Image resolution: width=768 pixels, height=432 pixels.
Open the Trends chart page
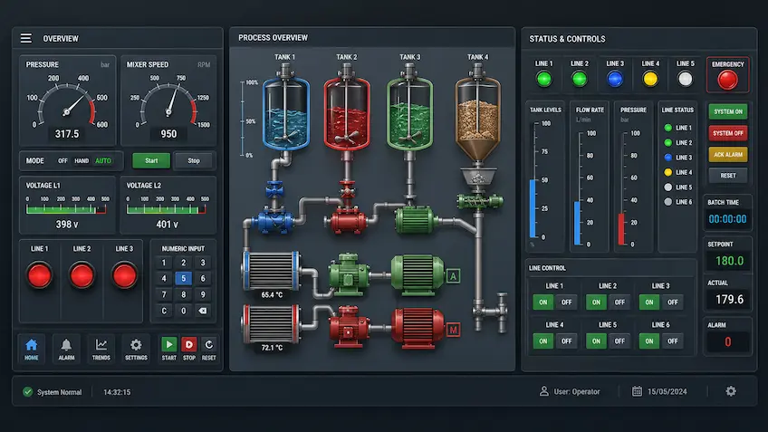(x=101, y=349)
